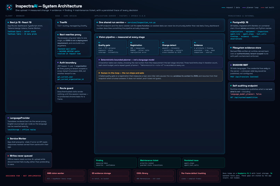
Task: Click "TanStack Query — server state" text
Action: 22,32
